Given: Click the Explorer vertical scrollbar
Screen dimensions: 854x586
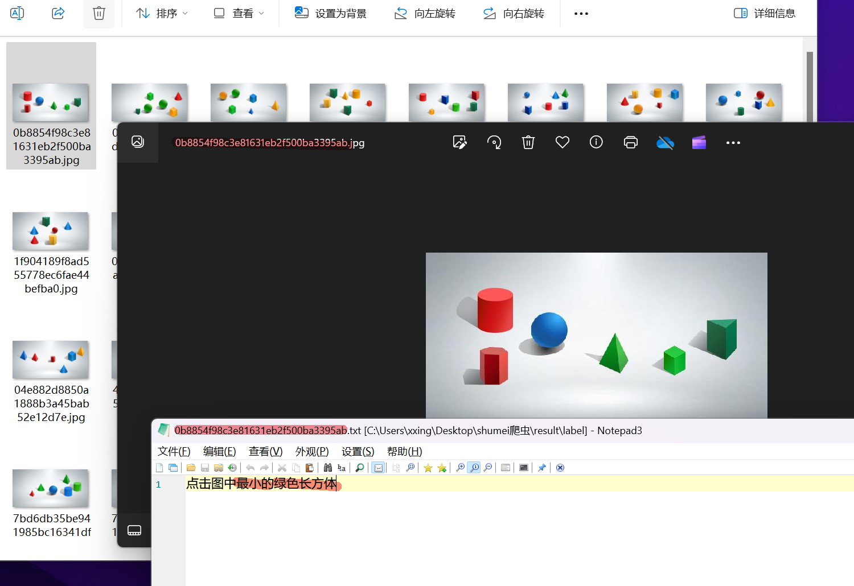Looking at the screenshot, I should click(x=810, y=85).
